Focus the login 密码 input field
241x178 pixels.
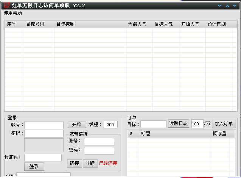44,134
